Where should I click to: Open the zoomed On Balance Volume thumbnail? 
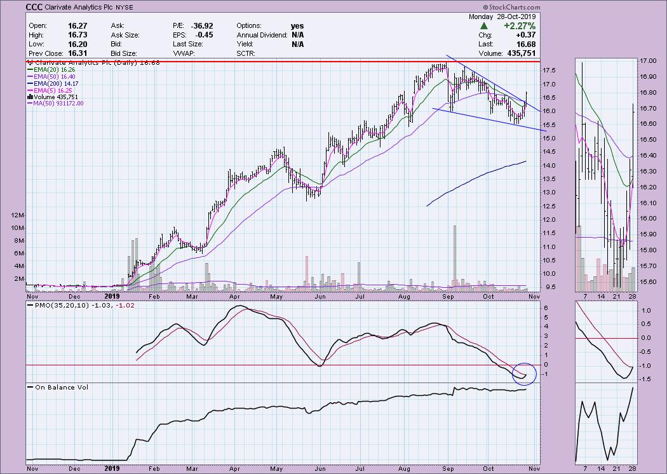[605, 423]
